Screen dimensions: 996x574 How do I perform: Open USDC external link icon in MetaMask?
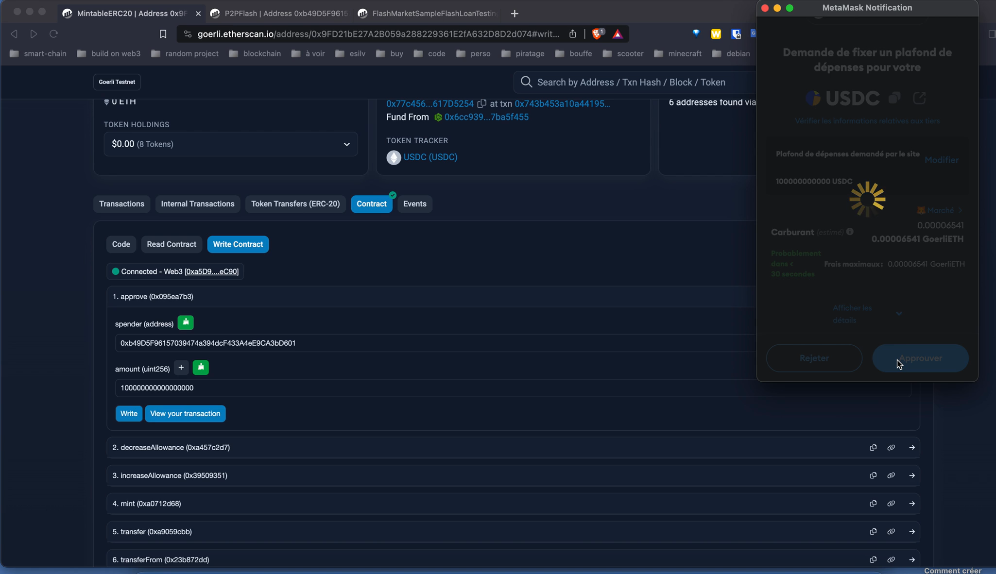coord(919,98)
